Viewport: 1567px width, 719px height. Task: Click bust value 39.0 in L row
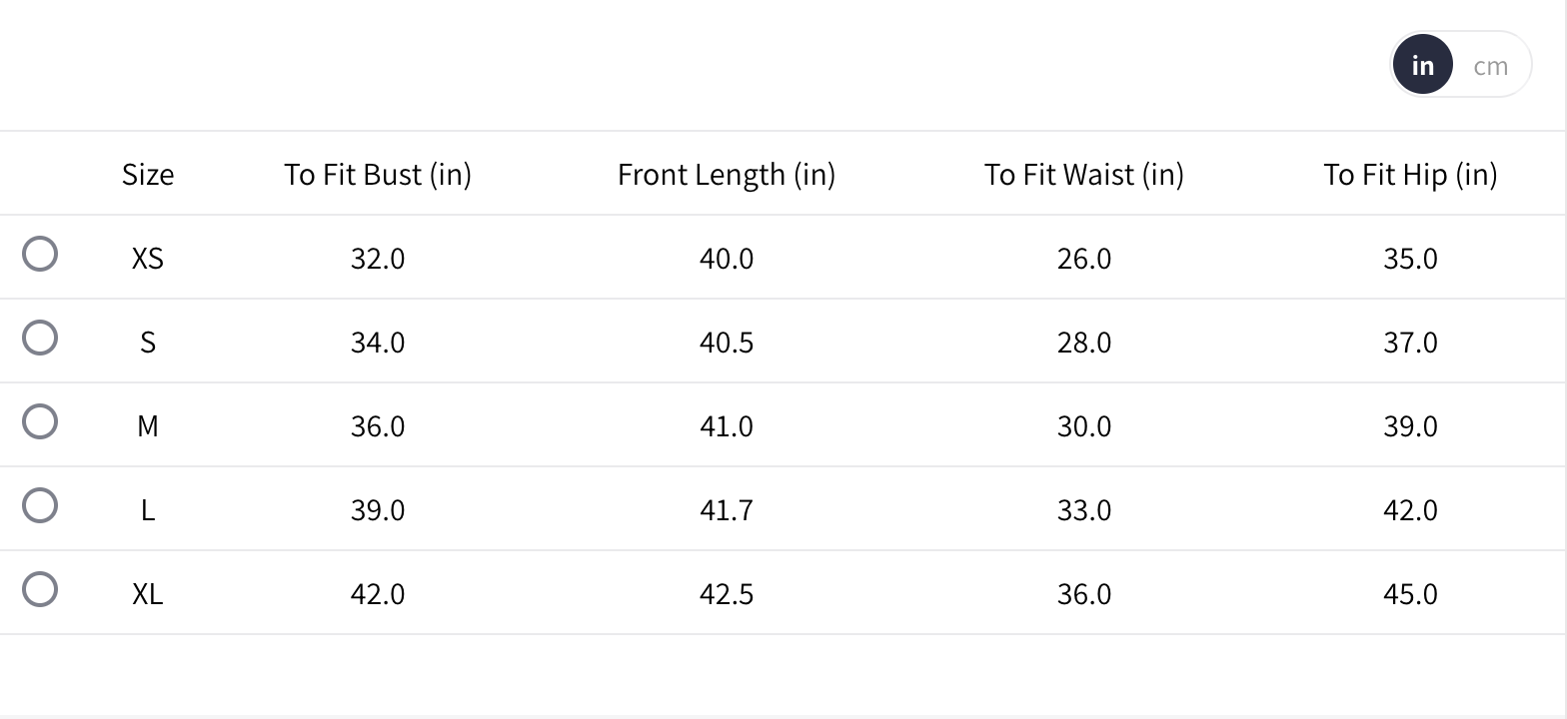(378, 510)
